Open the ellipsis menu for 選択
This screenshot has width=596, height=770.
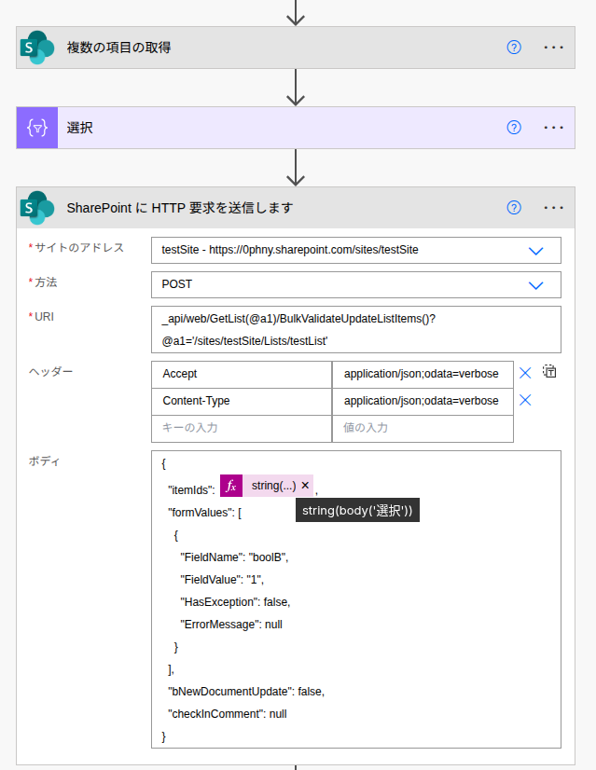coord(553,128)
